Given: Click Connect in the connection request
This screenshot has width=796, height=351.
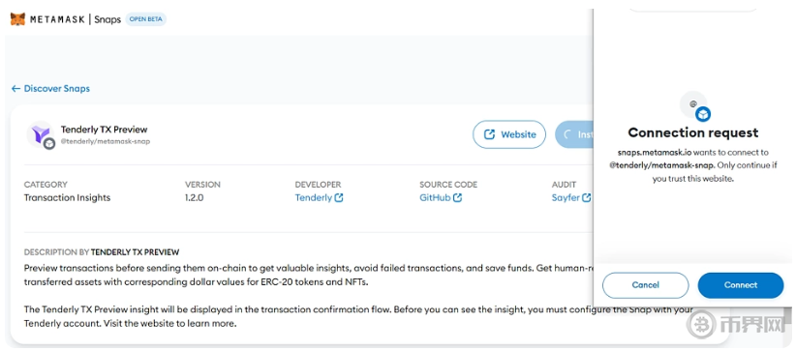Looking at the screenshot, I should pos(741,285).
